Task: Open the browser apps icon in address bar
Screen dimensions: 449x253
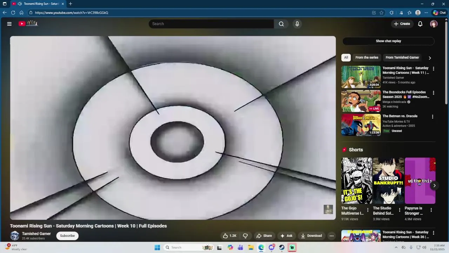Action: [x=374, y=13]
